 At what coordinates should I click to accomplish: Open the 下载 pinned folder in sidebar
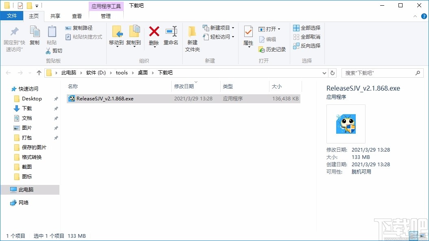tap(28, 109)
